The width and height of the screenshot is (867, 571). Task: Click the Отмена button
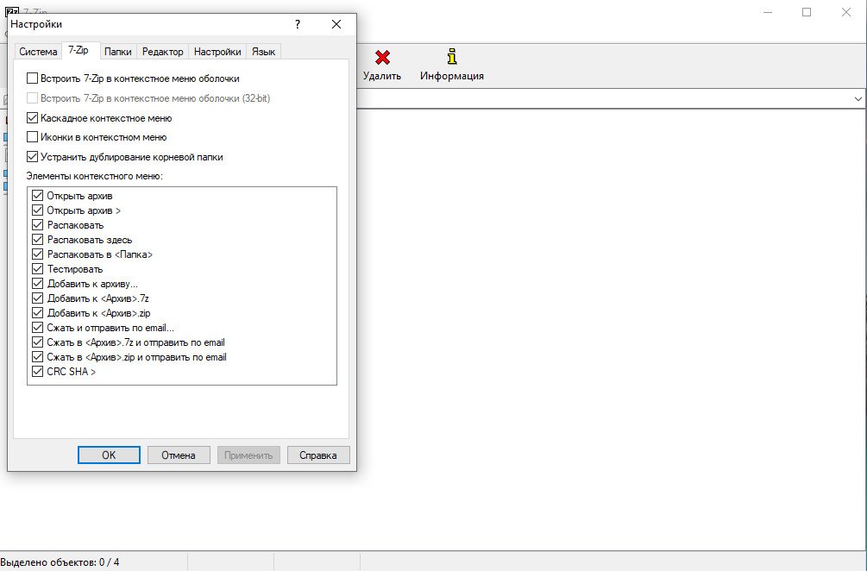pos(179,455)
